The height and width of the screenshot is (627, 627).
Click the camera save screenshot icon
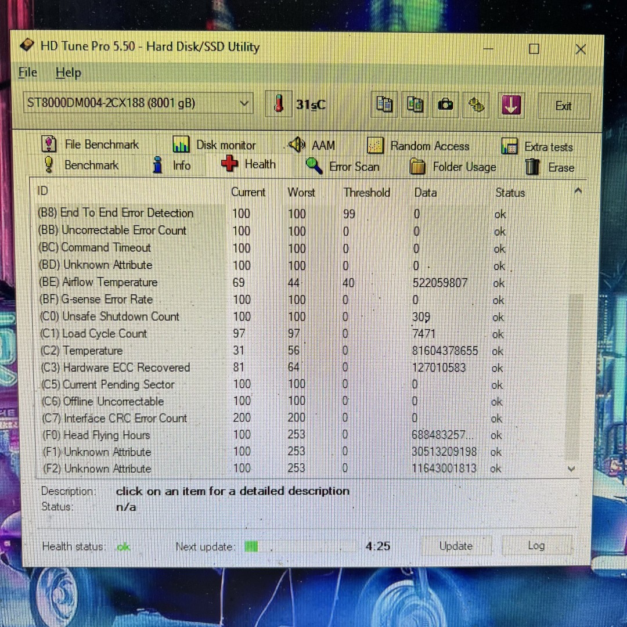click(x=446, y=105)
